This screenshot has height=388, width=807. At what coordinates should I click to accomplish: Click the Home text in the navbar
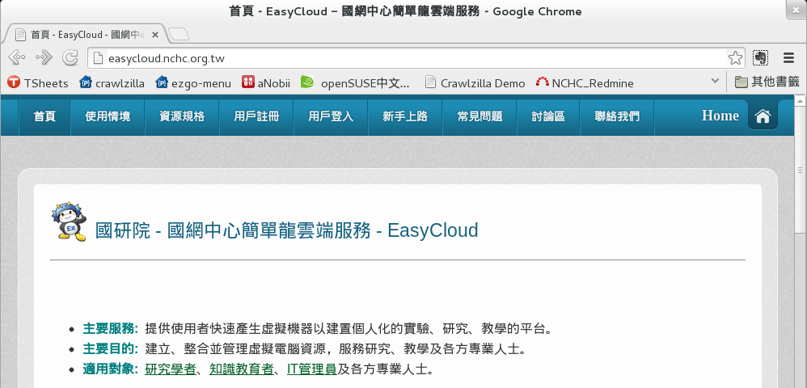pos(720,116)
